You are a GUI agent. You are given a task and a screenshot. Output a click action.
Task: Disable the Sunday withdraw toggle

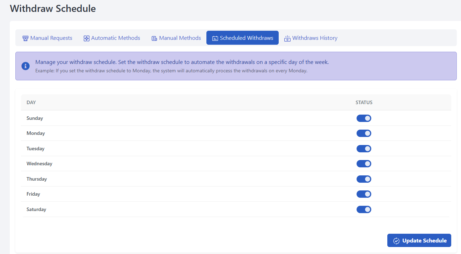pyautogui.click(x=364, y=118)
